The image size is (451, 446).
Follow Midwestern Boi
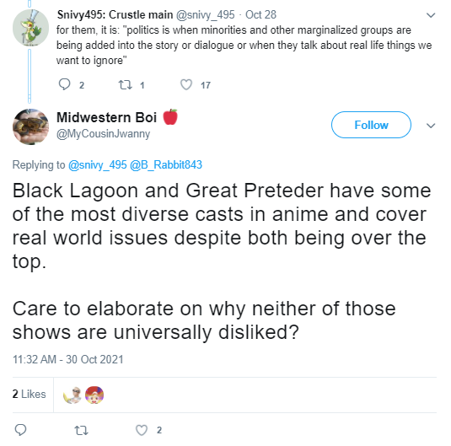click(371, 125)
